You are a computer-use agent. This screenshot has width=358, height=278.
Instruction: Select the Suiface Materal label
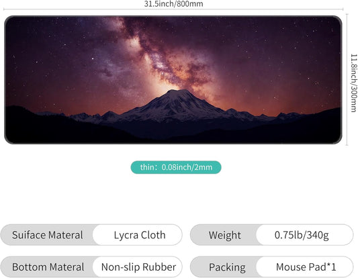(x=48, y=235)
